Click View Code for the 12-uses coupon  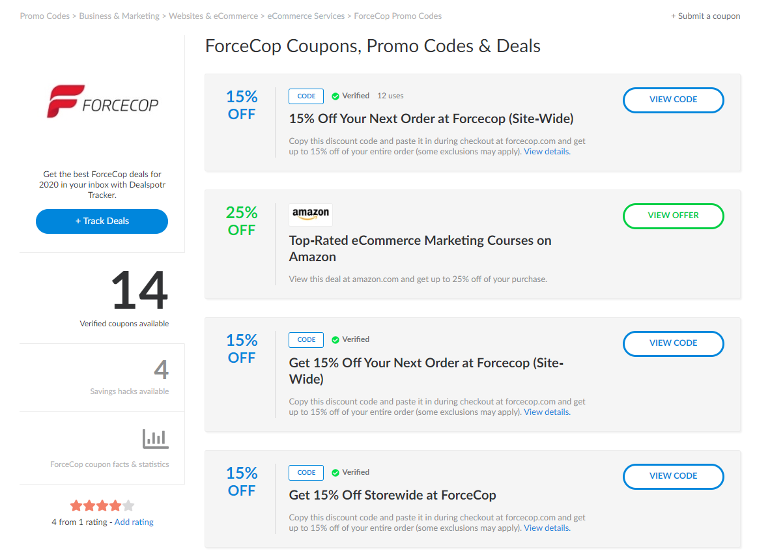[x=673, y=100]
